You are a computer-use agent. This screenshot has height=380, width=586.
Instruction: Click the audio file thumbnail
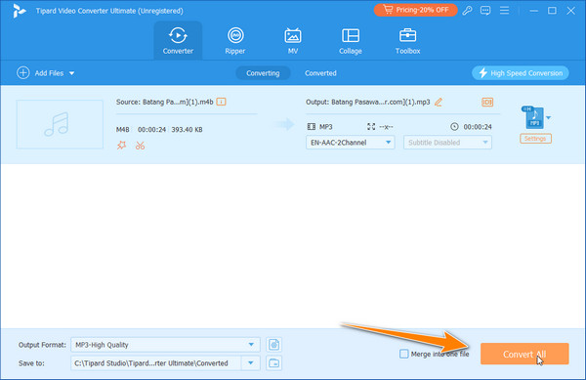pos(60,124)
